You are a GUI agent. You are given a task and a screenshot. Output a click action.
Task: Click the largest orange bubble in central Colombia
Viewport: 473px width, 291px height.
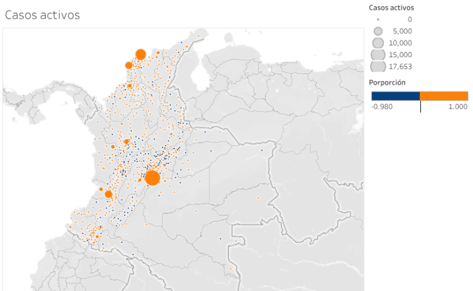click(x=152, y=178)
